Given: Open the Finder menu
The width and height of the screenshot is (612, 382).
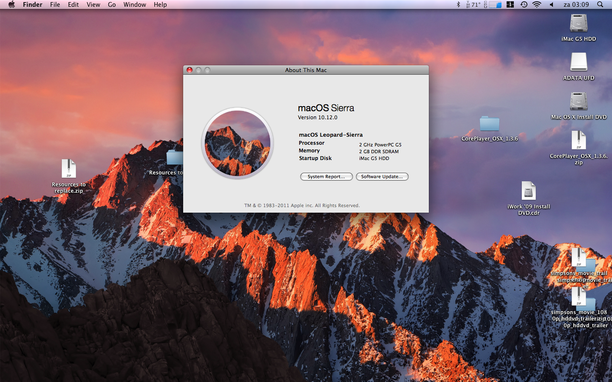Looking at the screenshot, I should [x=32, y=4].
